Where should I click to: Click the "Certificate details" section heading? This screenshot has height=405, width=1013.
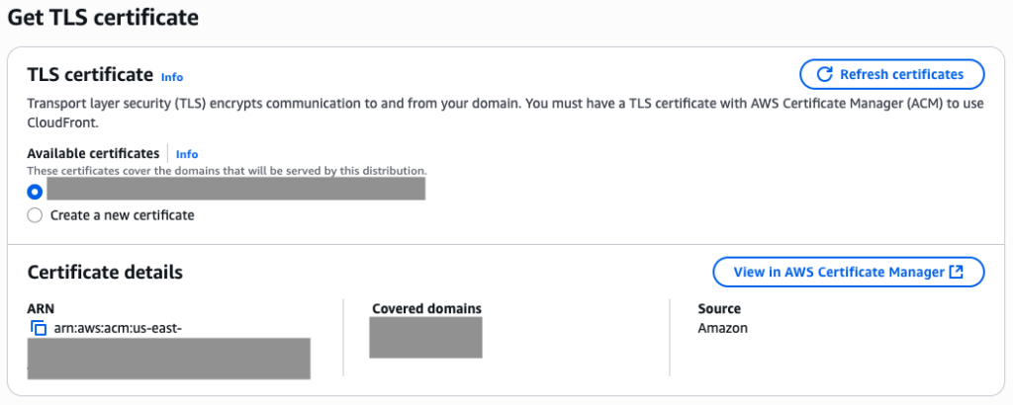[105, 273]
